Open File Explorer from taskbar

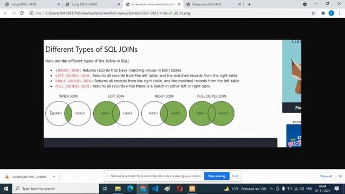pos(118,189)
